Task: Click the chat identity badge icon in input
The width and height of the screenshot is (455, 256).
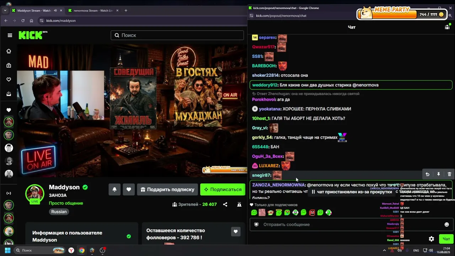Action: (x=256, y=224)
